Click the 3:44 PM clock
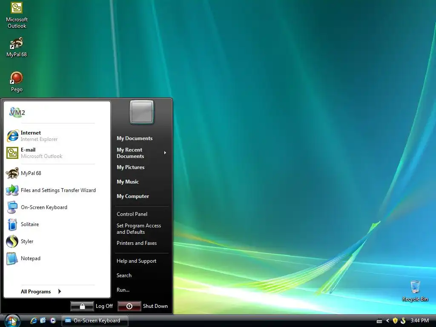 [419, 321]
